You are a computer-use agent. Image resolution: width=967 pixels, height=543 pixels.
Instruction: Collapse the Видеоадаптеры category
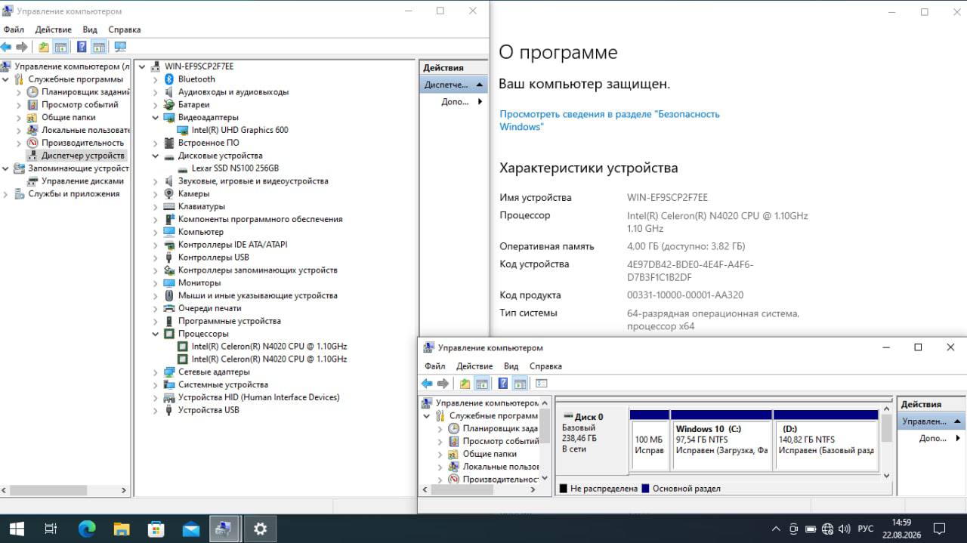[156, 117]
